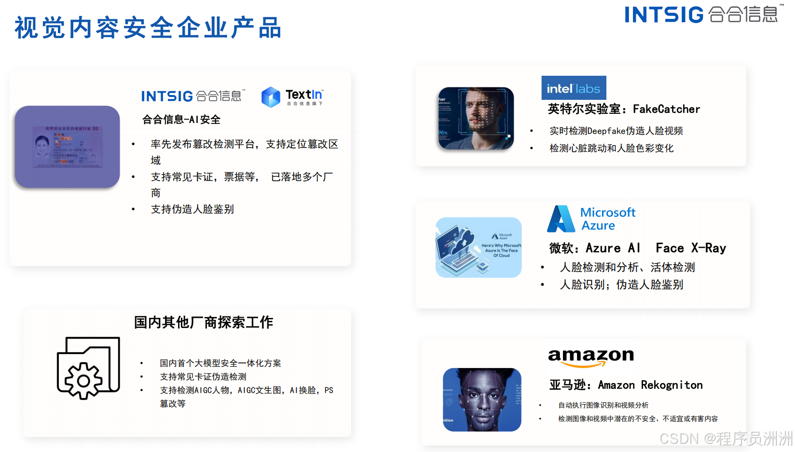The image size is (795, 452).
Task: Click the heading 微软：Azure AI Face X-Ray
Action: tap(637, 248)
